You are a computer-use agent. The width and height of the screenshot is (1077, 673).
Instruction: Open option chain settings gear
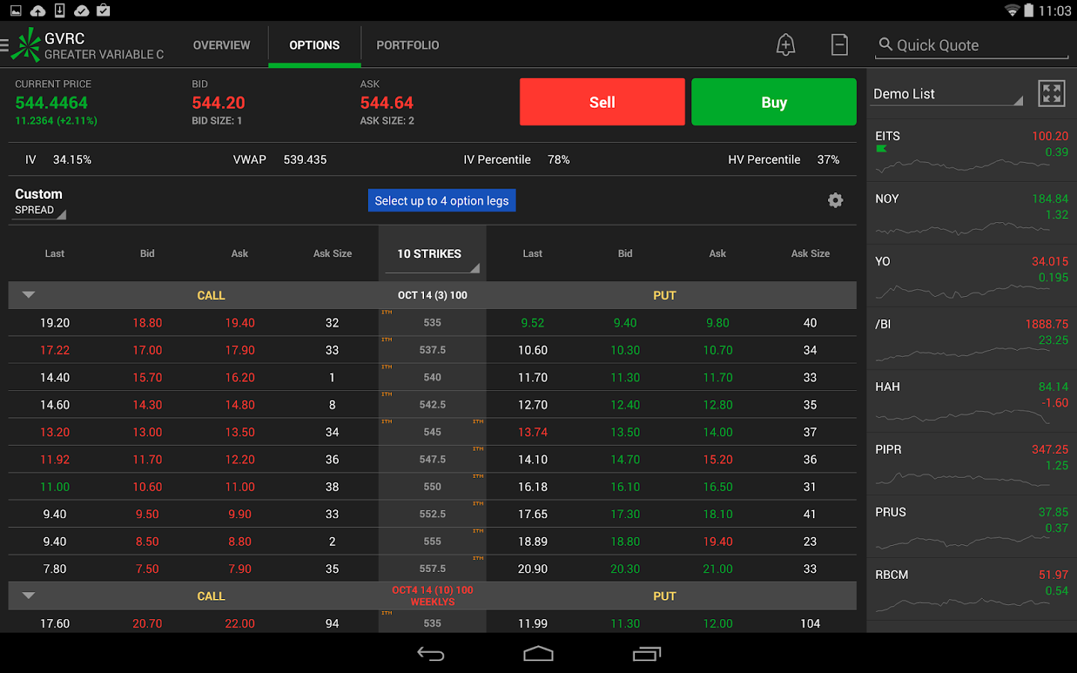(x=835, y=200)
